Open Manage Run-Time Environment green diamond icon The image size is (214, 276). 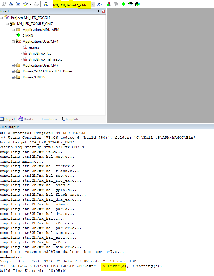tap(123, 4)
